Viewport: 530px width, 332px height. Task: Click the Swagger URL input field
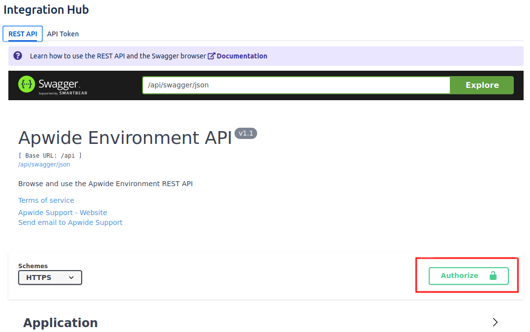(x=296, y=85)
